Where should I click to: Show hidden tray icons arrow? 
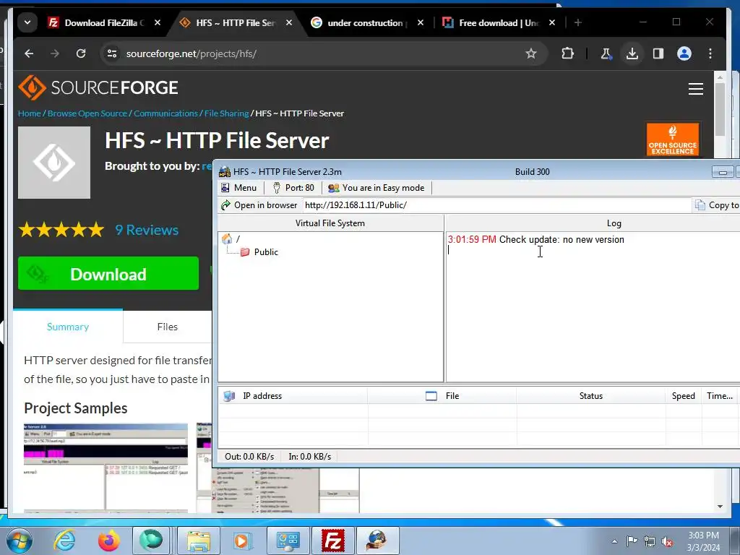(x=614, y=541)
